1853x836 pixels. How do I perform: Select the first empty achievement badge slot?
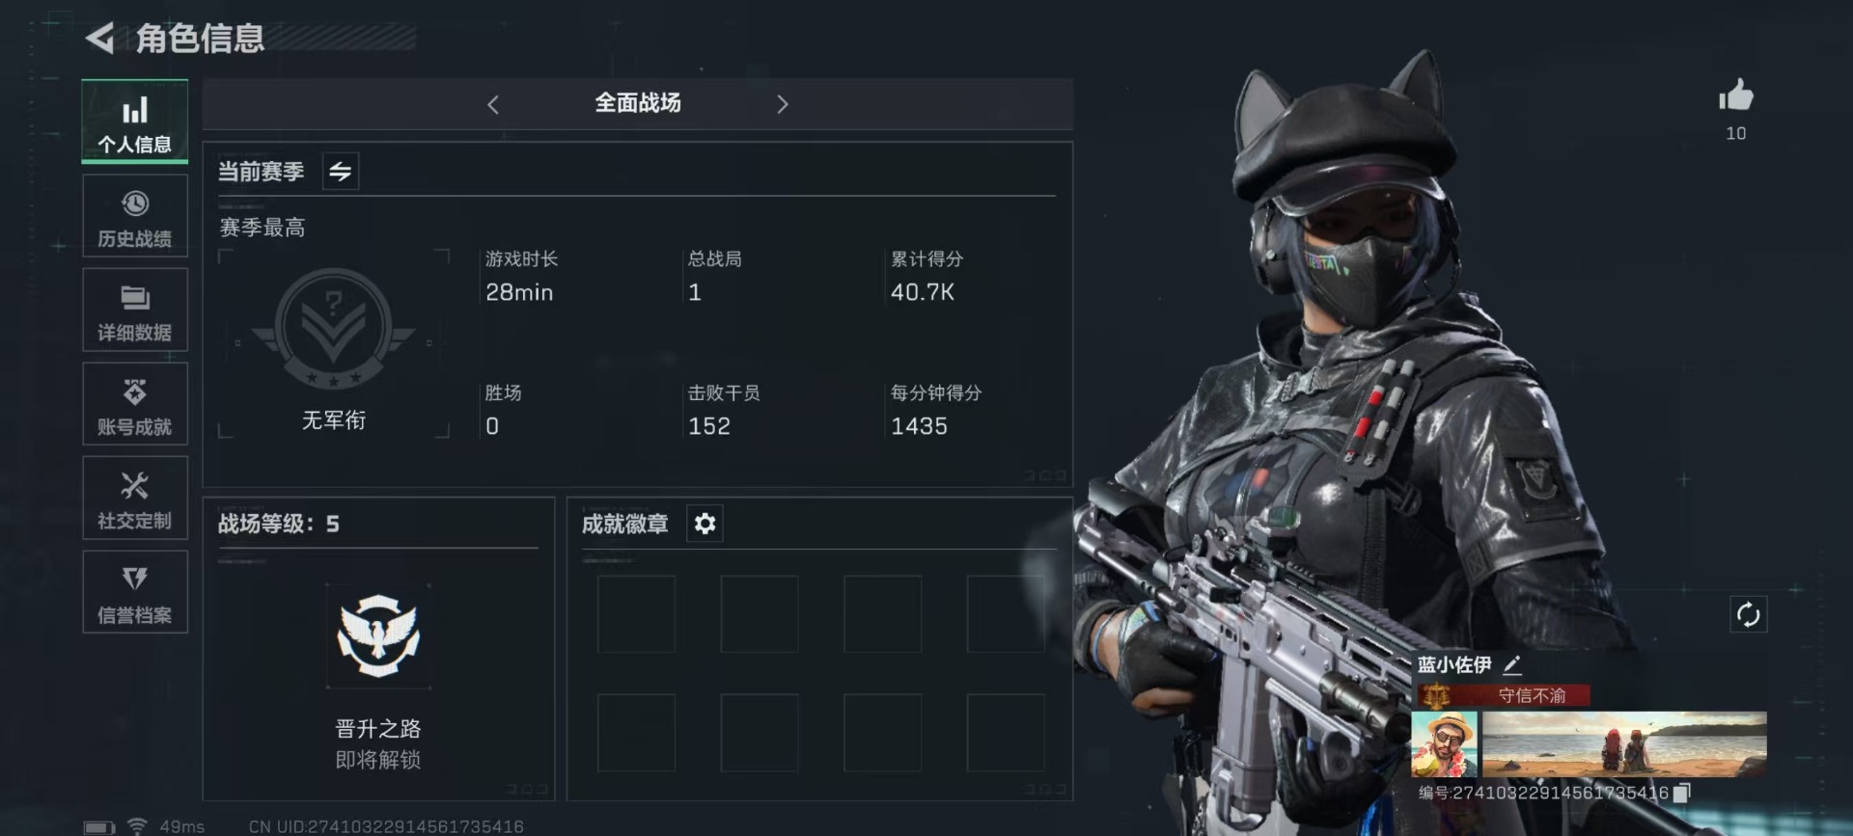coord(636,614)
